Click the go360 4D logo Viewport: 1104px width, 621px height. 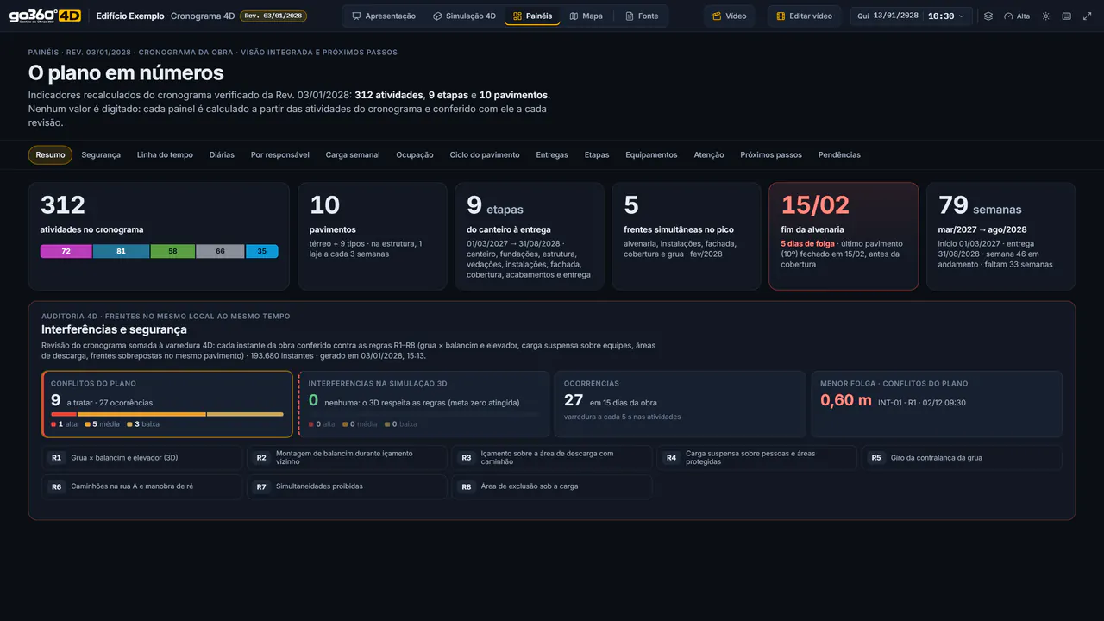pos(45,16)
